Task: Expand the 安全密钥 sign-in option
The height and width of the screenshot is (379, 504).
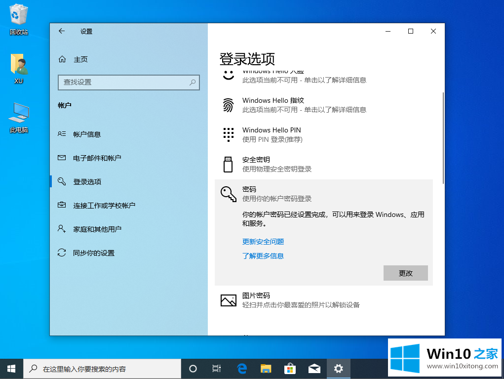Action: [324, 165]
